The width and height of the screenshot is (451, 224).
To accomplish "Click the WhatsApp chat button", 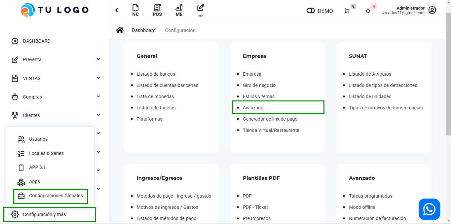I will click(429, 209).
